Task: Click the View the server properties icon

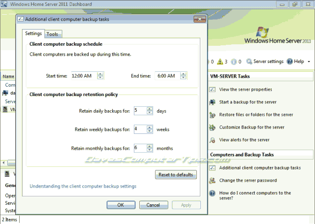Action: pos(212,90)
